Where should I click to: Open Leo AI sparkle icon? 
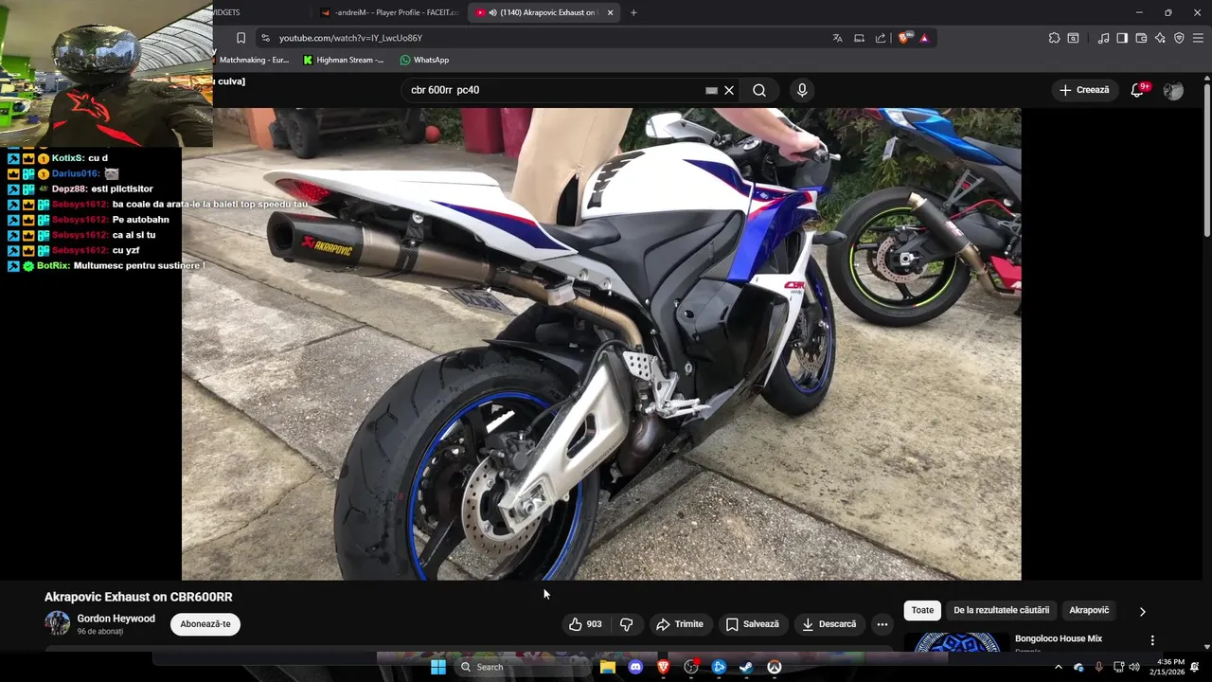coord(1160,38)
